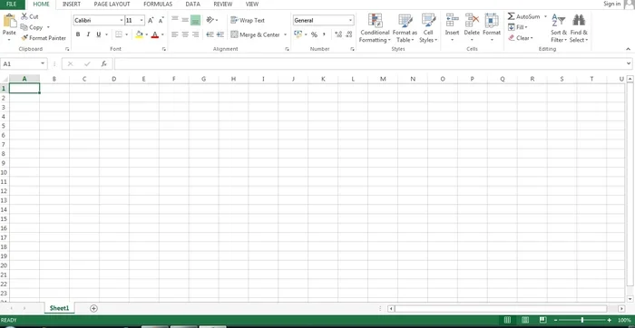Toggle Wrap Text
The image size is (635, 328).
point(247,20)
